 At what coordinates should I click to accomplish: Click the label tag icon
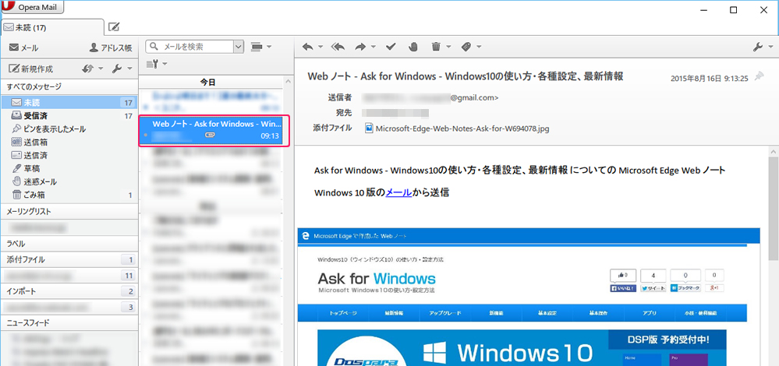click(466, 48)
